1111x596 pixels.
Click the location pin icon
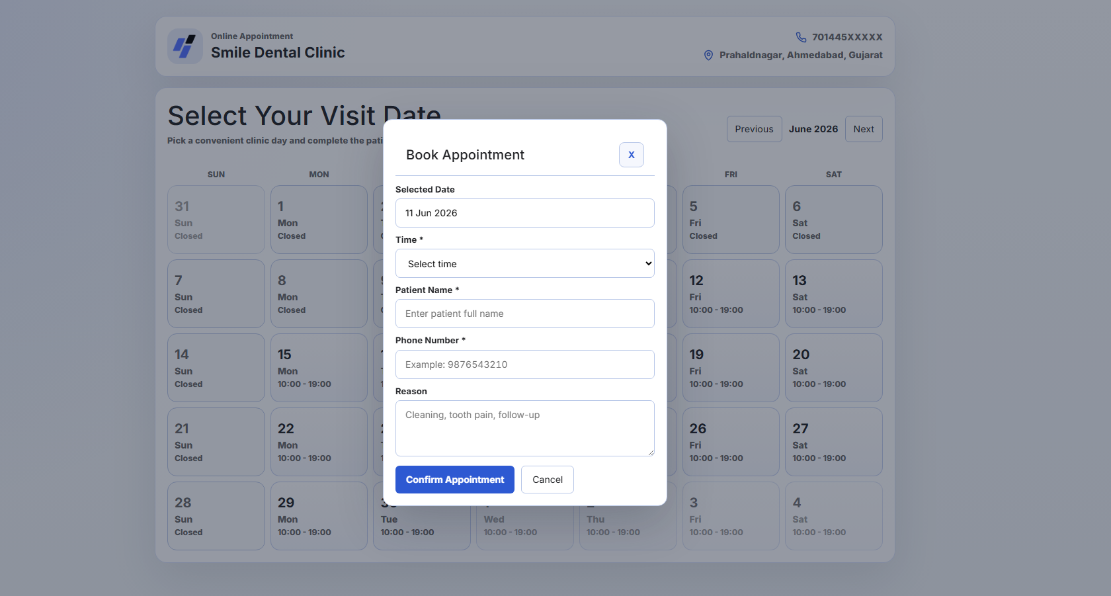[708, 56]
